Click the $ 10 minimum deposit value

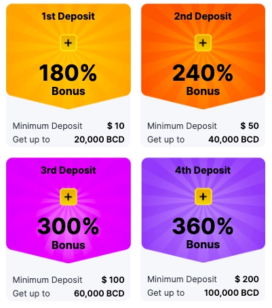(116, 126)
